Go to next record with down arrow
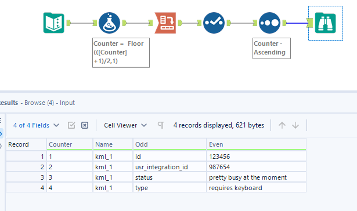Viewport: 357px width, 211px height. point(295,125)
